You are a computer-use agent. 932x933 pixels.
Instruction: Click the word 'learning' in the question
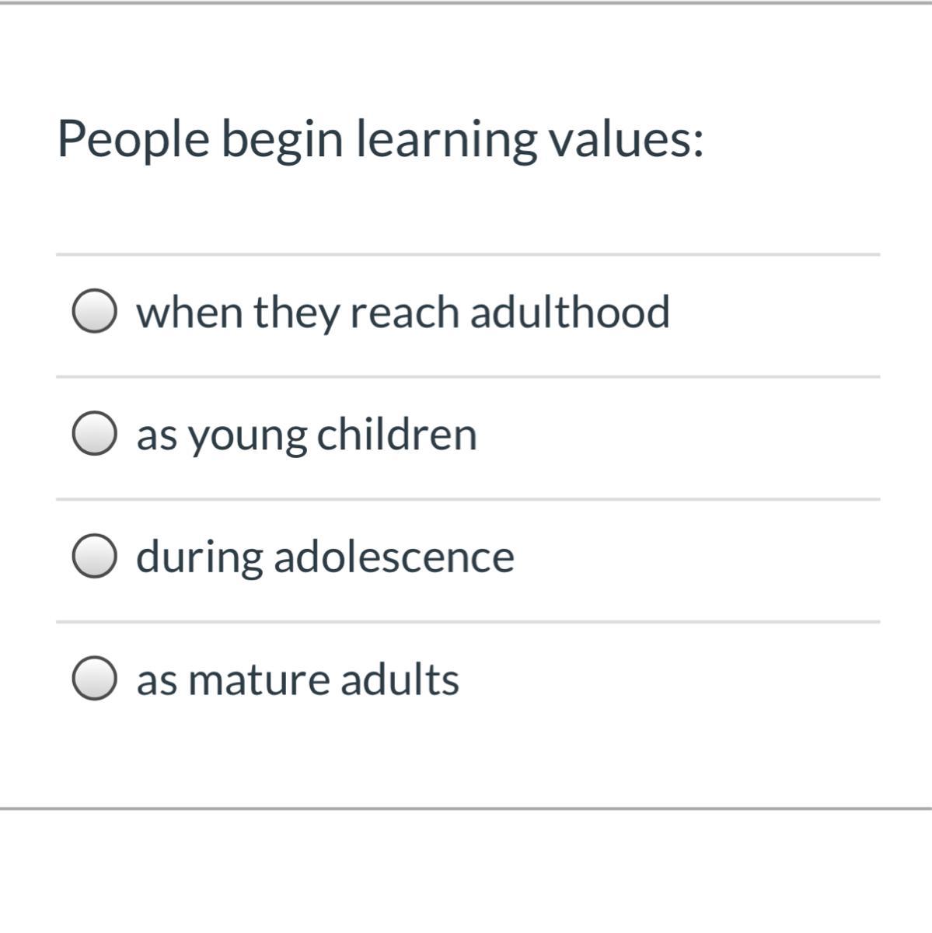[446, 141]
